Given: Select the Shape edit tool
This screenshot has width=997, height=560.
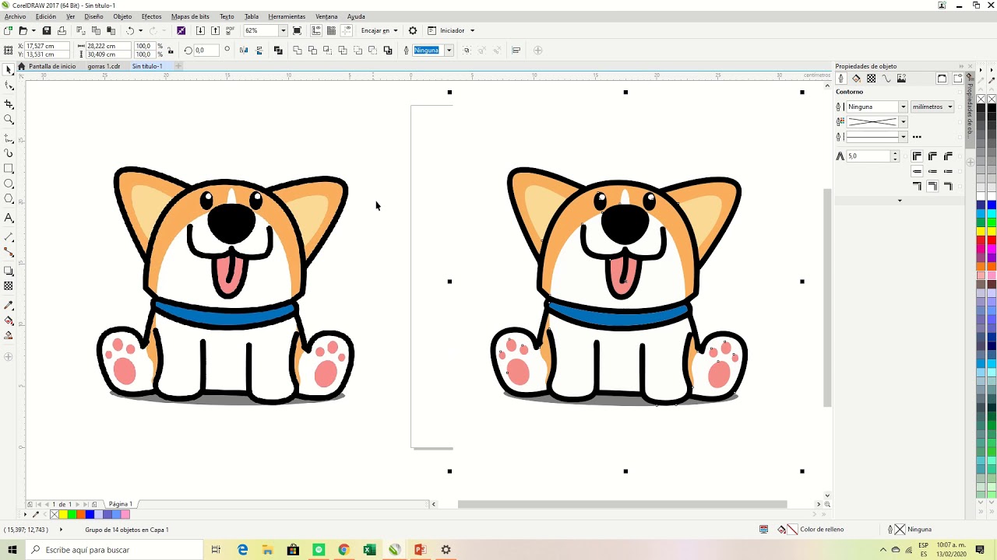Looking at the screenshot, I should pyautogui.click(x=9, y=86).
